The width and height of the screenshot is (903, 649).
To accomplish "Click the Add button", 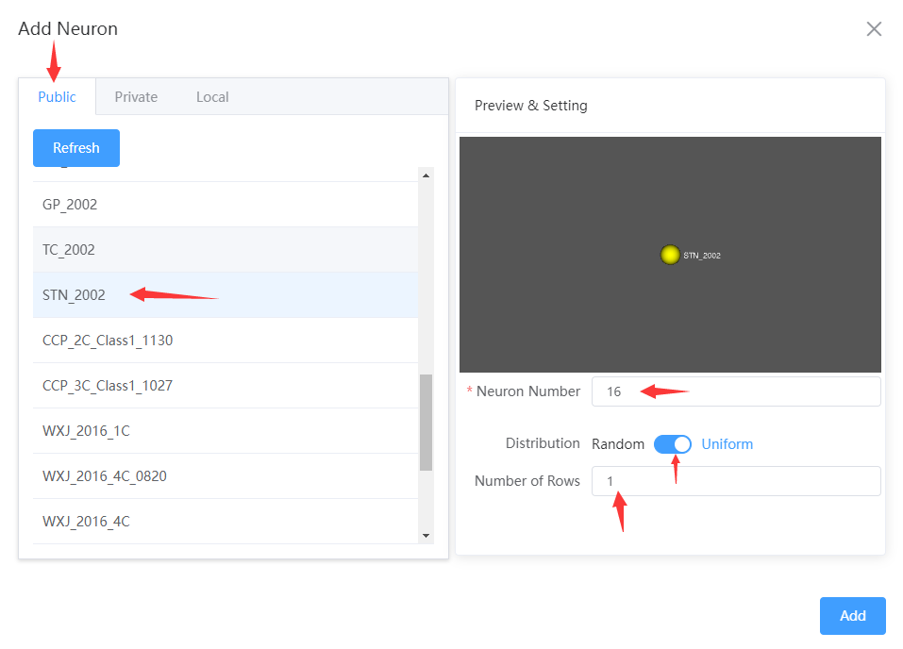I will (x=852, y=616).
